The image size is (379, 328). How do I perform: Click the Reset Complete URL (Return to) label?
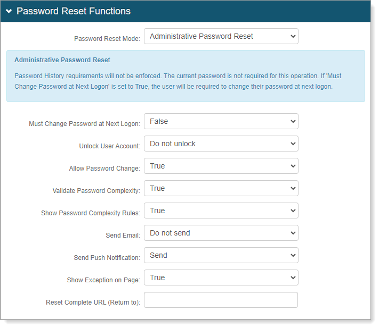93,302
